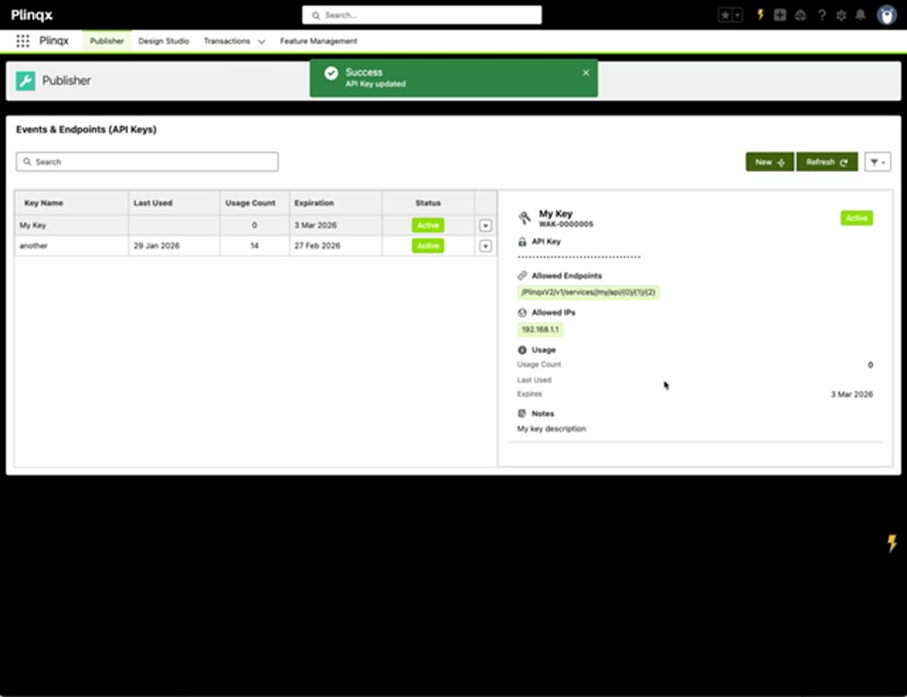The image size is (907, 697).
Task: Open the setup gear icon
Action: 841,15
